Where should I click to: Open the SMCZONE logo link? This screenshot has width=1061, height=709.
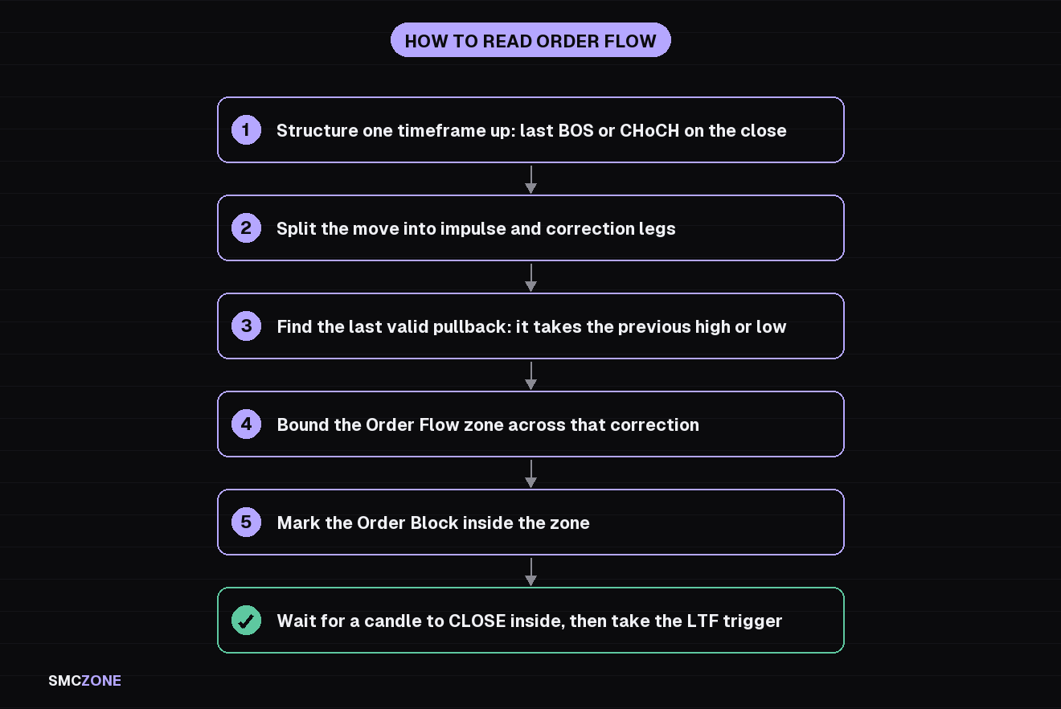(84, 681)
